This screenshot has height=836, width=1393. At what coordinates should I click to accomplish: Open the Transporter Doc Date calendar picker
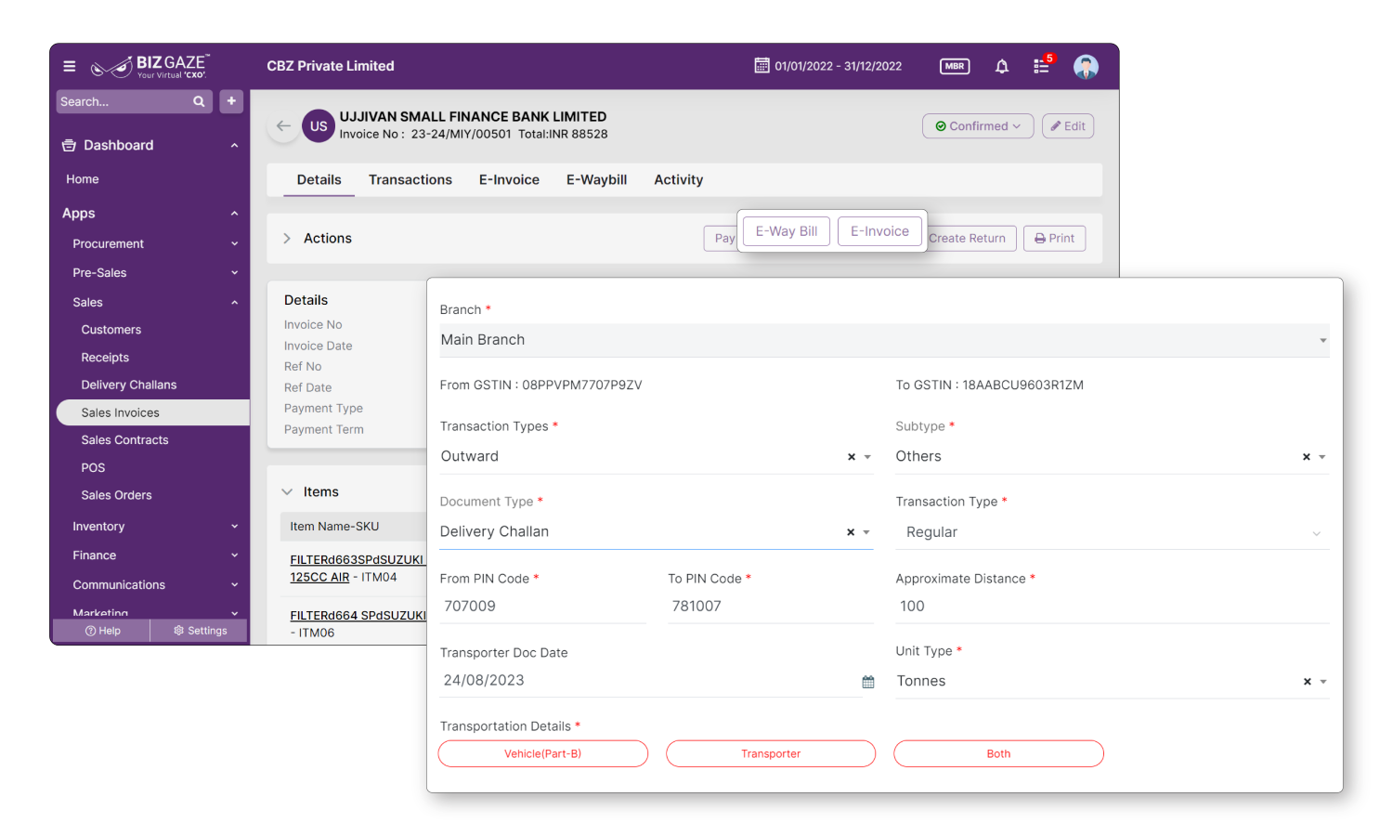pyautogui.click(x=868, y=682)
